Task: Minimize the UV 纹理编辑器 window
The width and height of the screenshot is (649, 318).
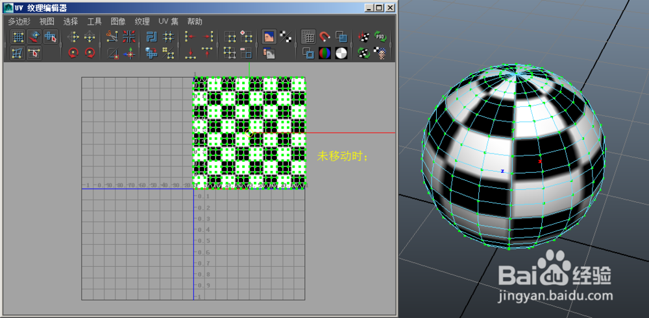Action: 370,7
